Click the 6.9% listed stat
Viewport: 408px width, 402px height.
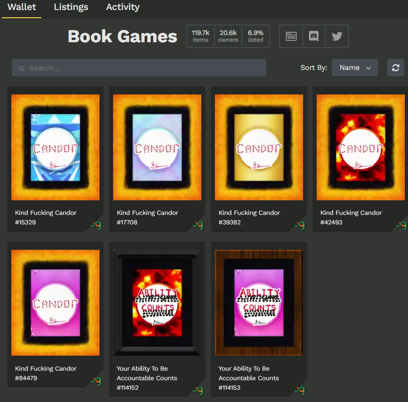pyautogui.click(x=255, y=36)
